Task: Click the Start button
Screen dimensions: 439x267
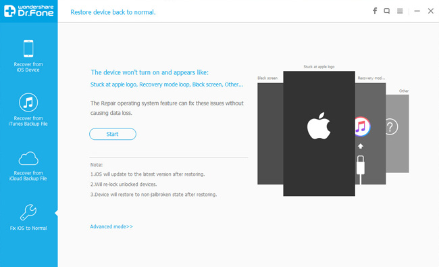Action: pos(113,134)
